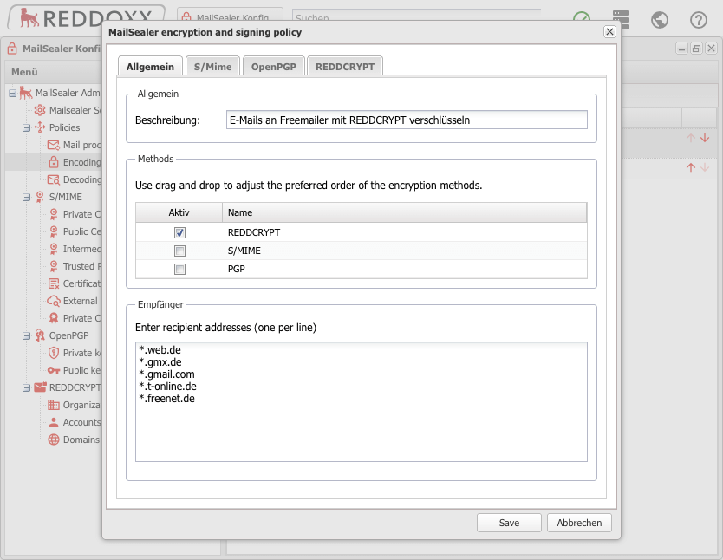Select the REDDCRYPT row name
This screenshot has height=560, width=723.
tap(254, 232)
